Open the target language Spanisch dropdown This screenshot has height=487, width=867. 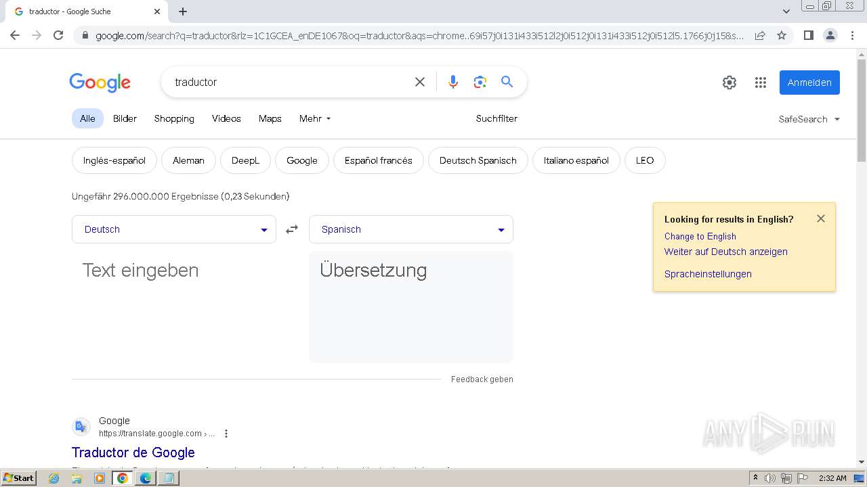tap(411, 229)
